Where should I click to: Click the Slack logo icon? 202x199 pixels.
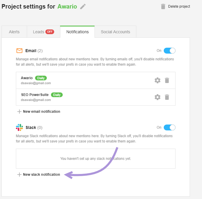19,127
